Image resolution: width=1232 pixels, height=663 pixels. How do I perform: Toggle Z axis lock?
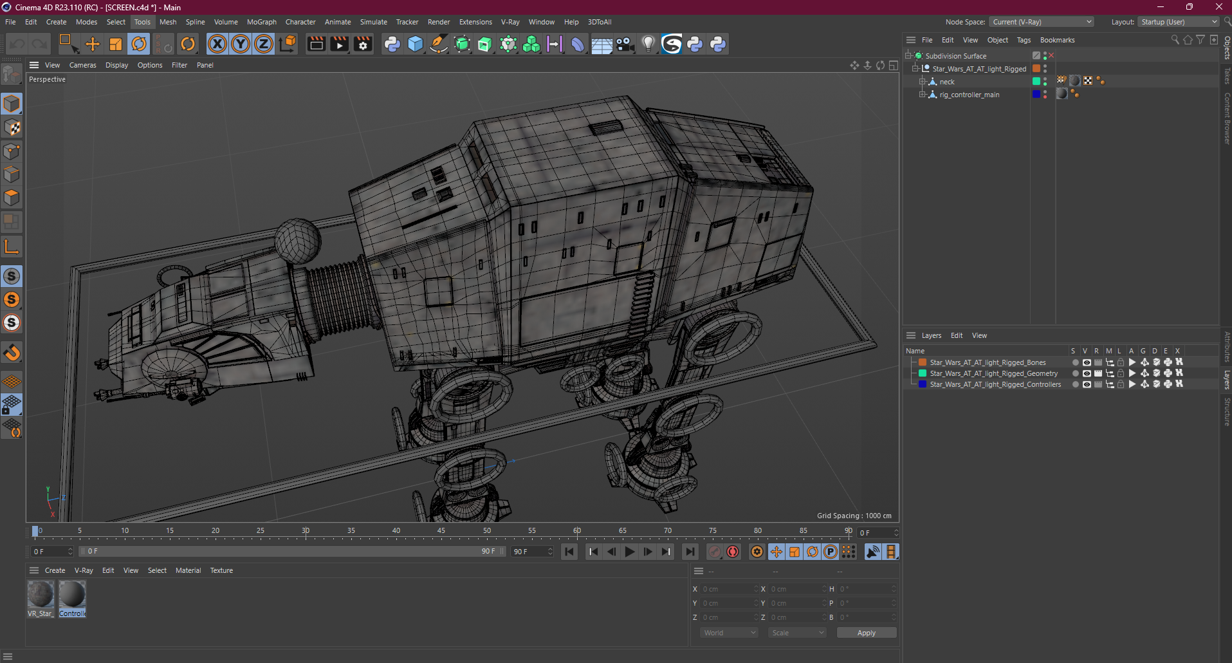coord(264,44)
